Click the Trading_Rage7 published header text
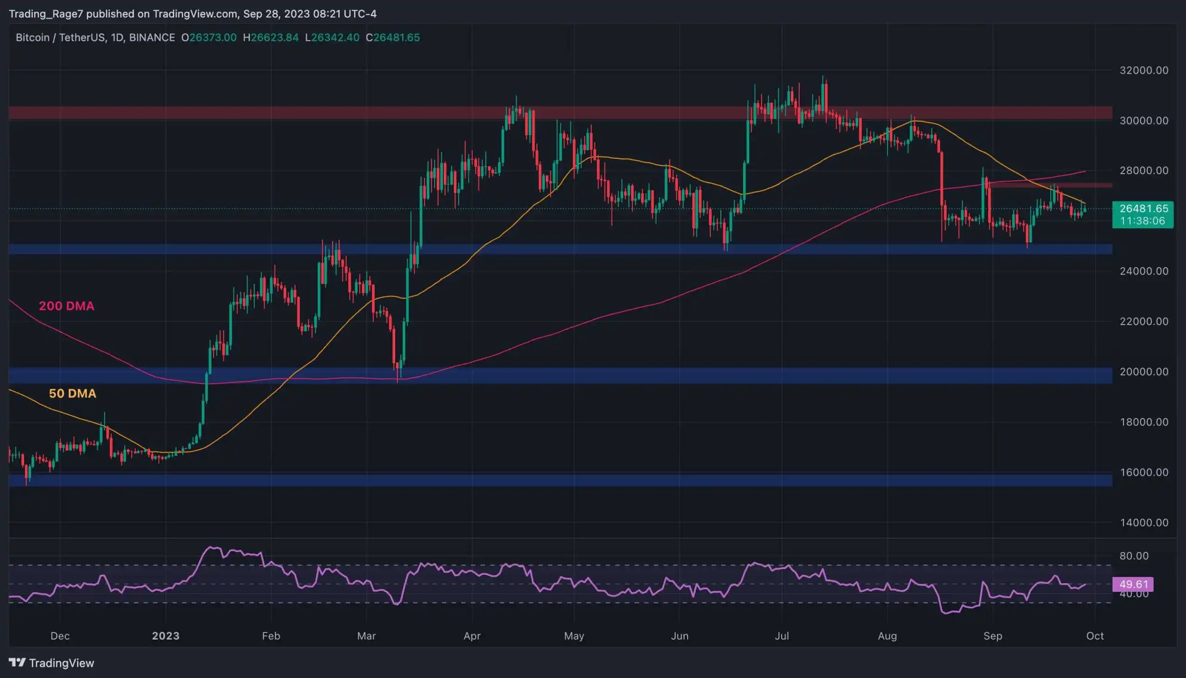The height and width of the screenshot is (678, 1186). (193, 14)
